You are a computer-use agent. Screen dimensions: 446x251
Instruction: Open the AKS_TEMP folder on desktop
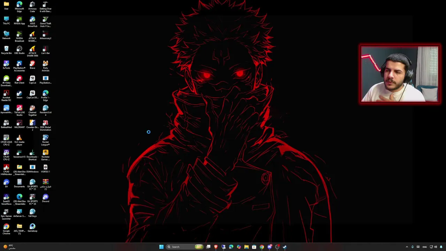click(x=19, y=229)
